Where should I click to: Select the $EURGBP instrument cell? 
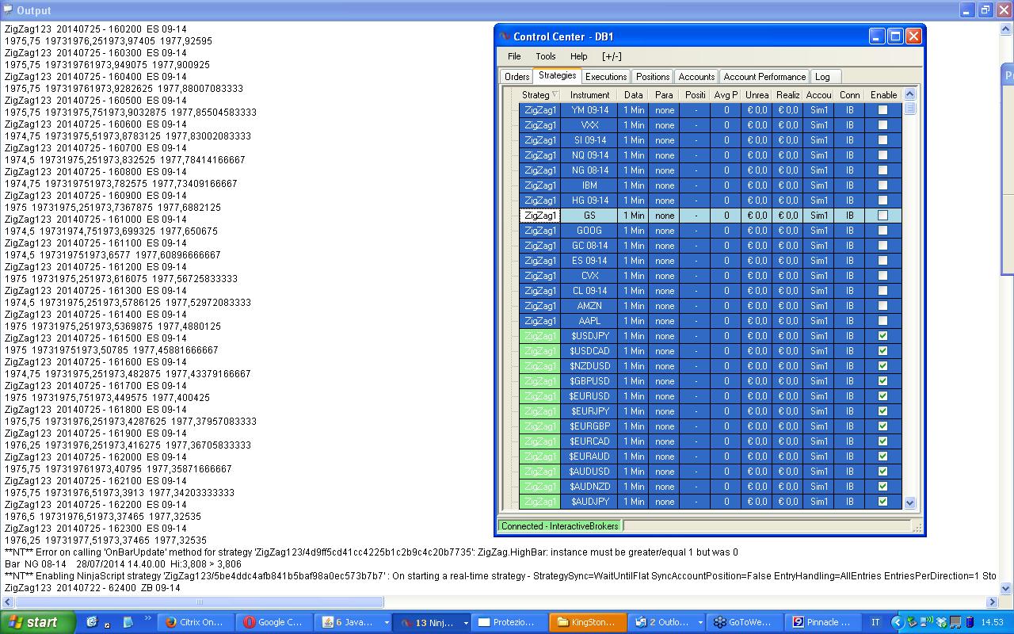pyautogui.click(x=589, y=426)
